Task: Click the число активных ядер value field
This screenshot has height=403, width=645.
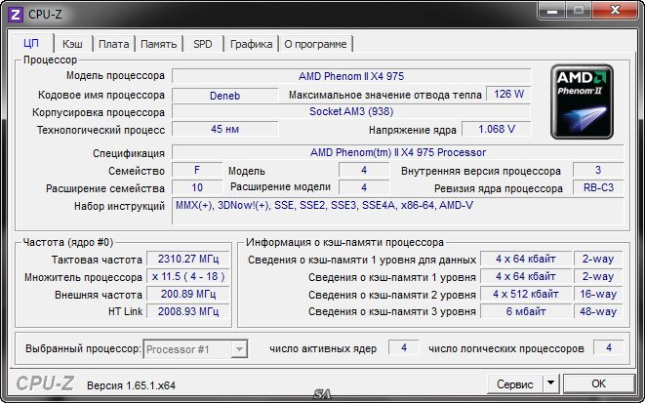Action: click(404, 348)
